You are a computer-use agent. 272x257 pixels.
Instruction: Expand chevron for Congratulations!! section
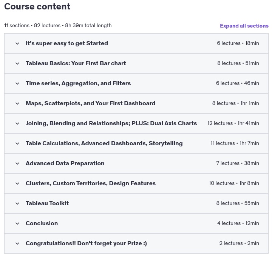click(x=17, y=243)
